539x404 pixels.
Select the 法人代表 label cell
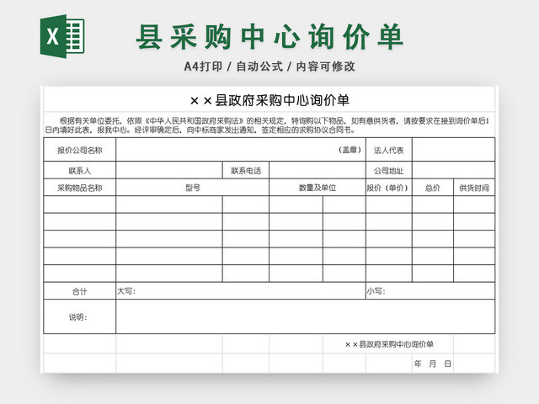click(x=389, y=150)
